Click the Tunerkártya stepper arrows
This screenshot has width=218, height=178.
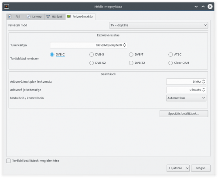click(125, 45)
